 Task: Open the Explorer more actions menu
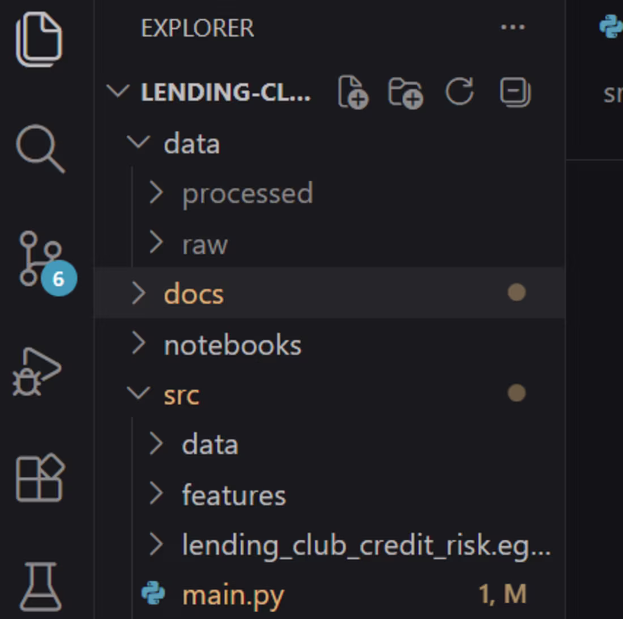[513, 27]
